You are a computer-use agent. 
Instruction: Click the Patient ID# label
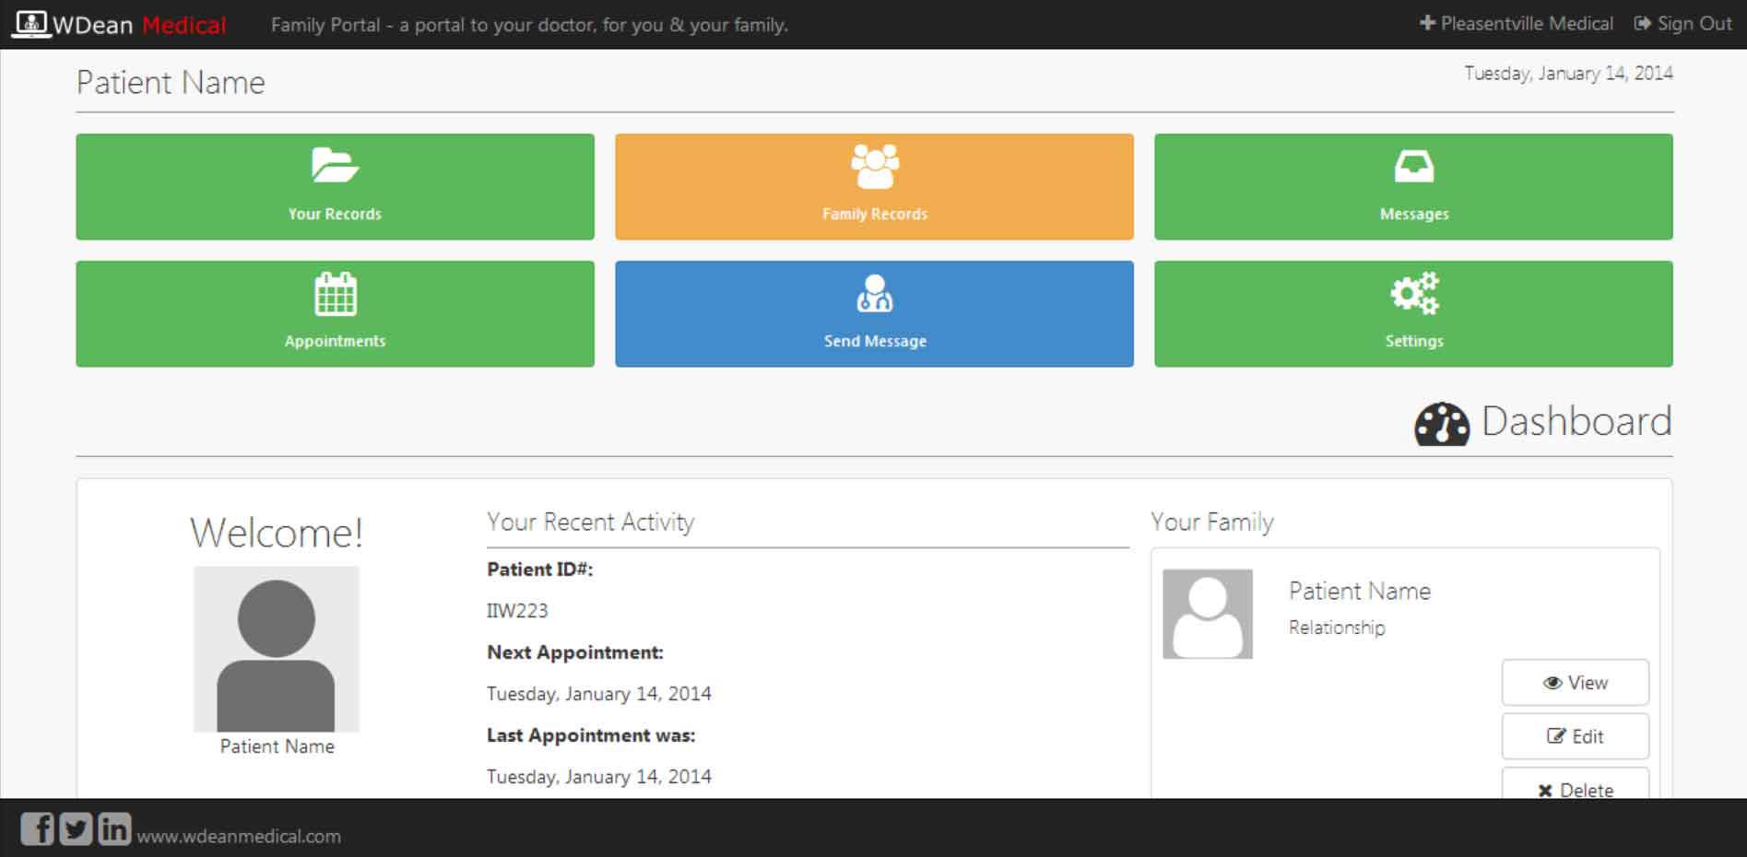[x=540, y=569]
